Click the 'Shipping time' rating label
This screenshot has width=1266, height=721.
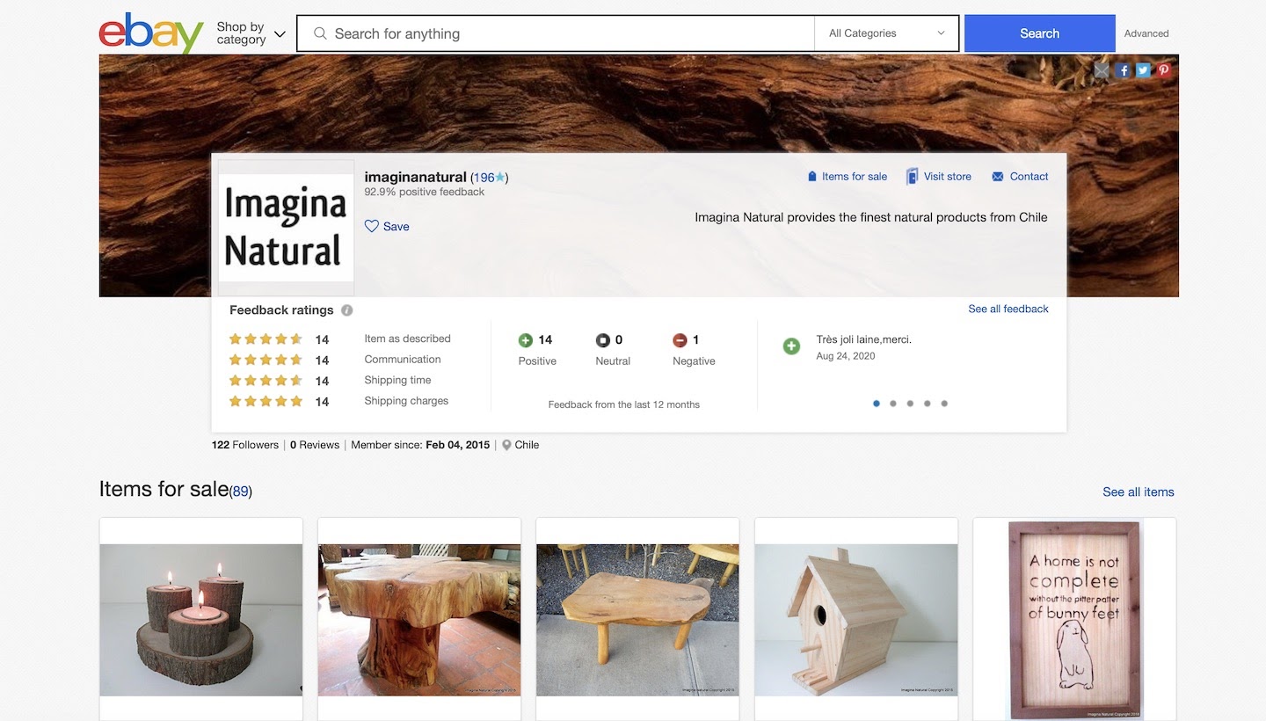point(398,381)
